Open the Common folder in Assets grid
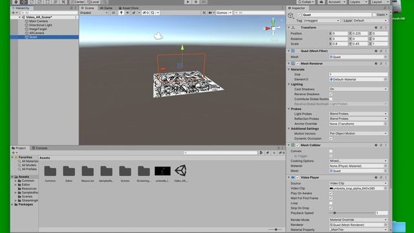Screen dimensions: 414x233 coord(50,171)
